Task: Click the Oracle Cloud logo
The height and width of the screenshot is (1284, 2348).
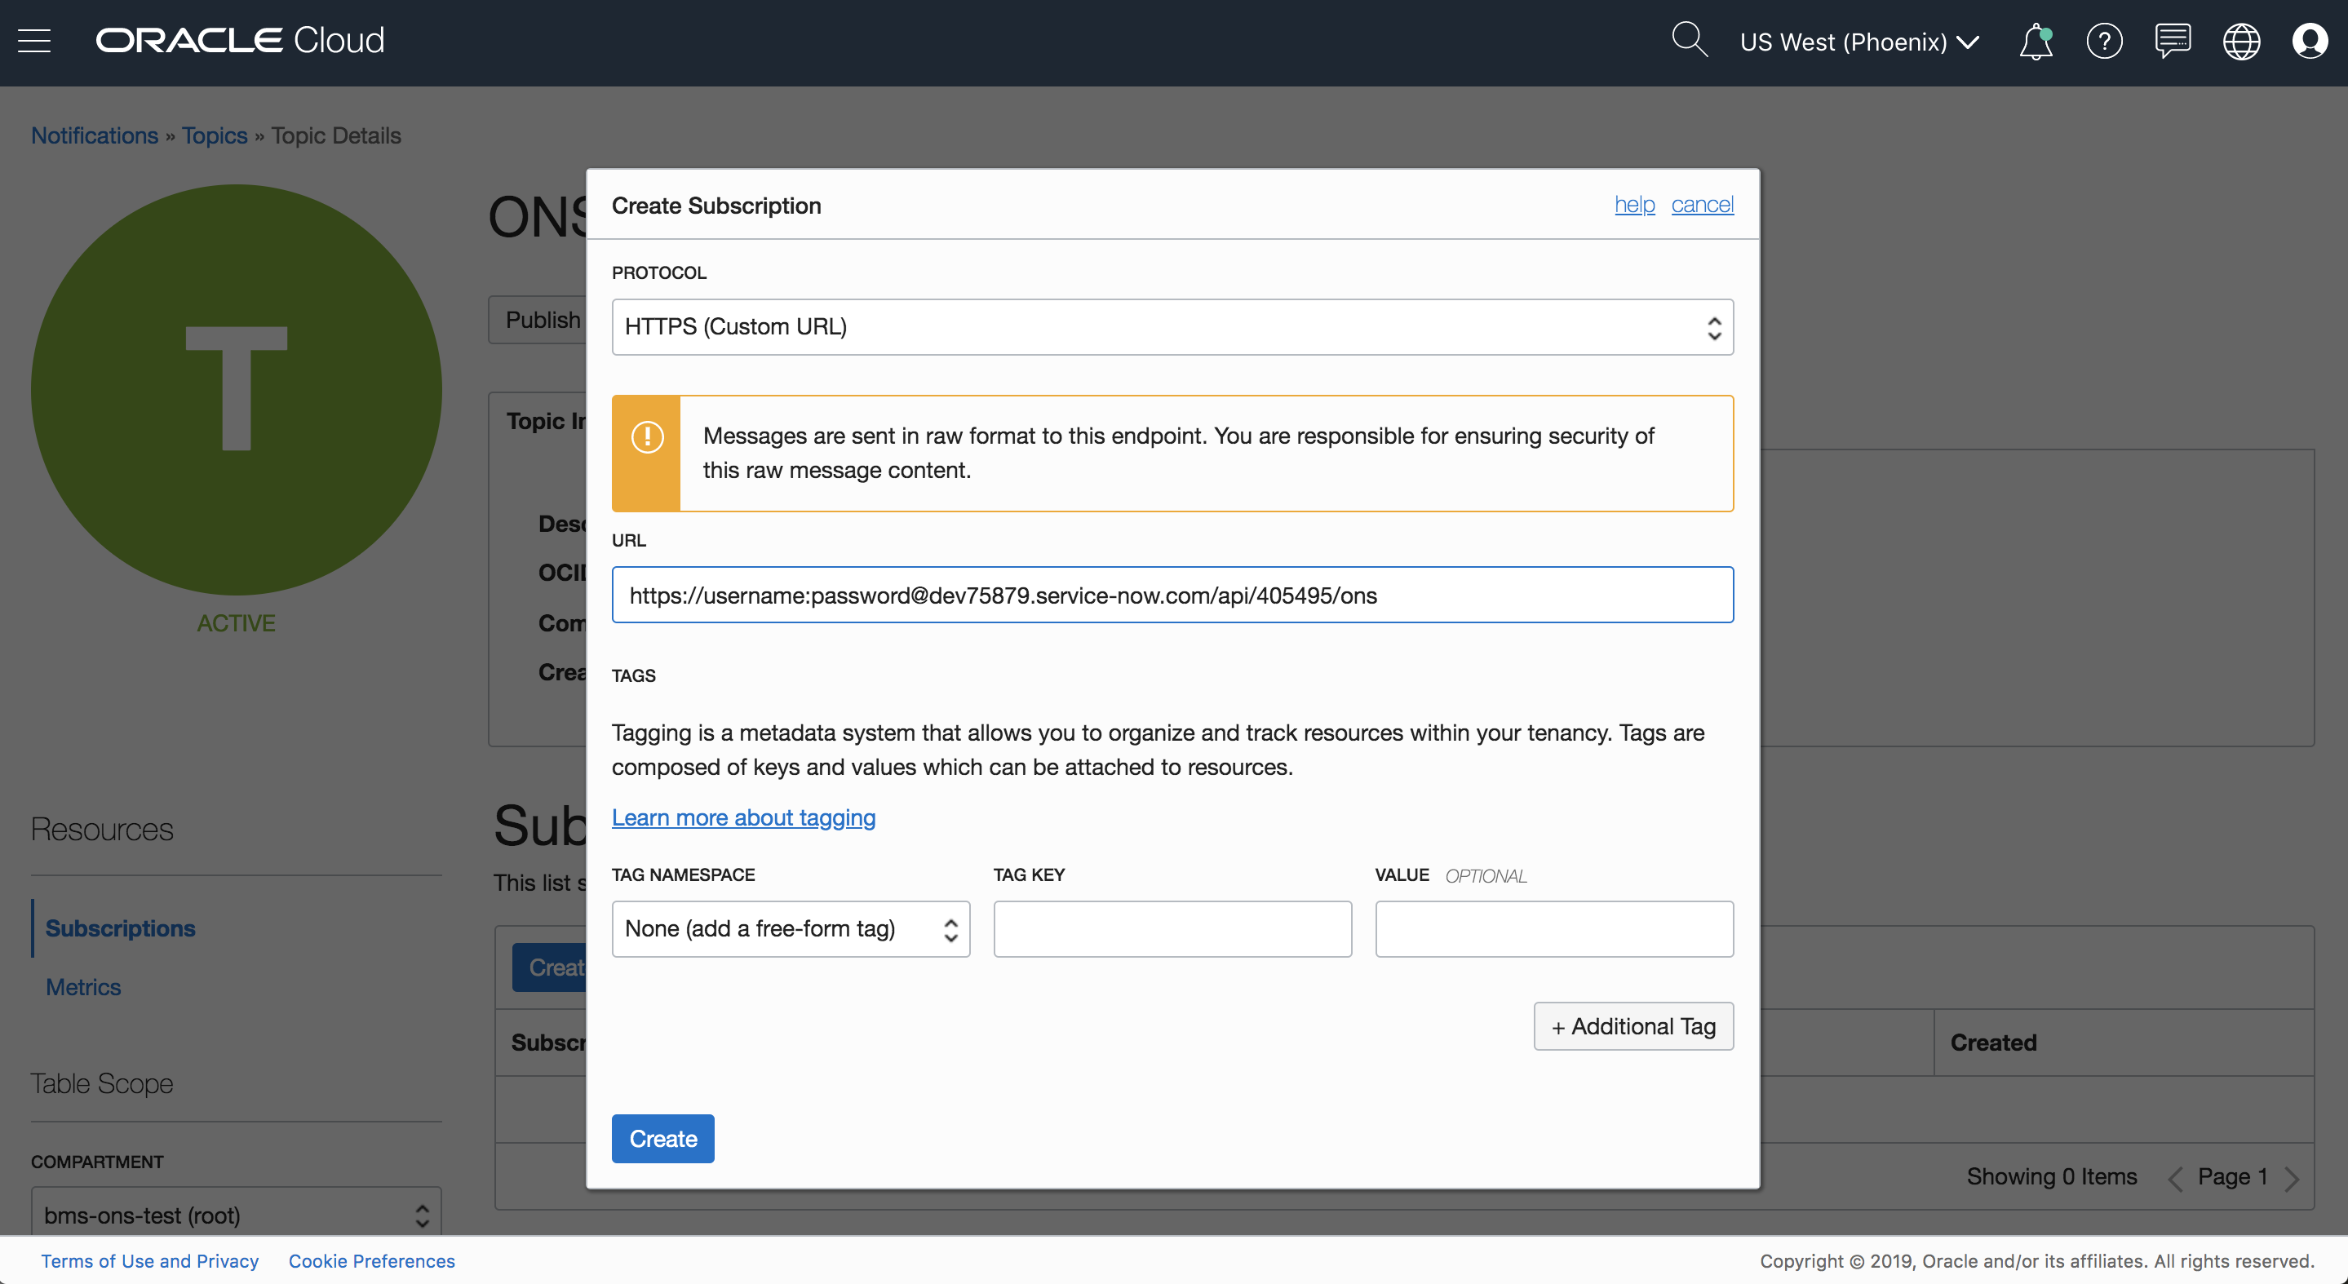Action: click(240, 41)
